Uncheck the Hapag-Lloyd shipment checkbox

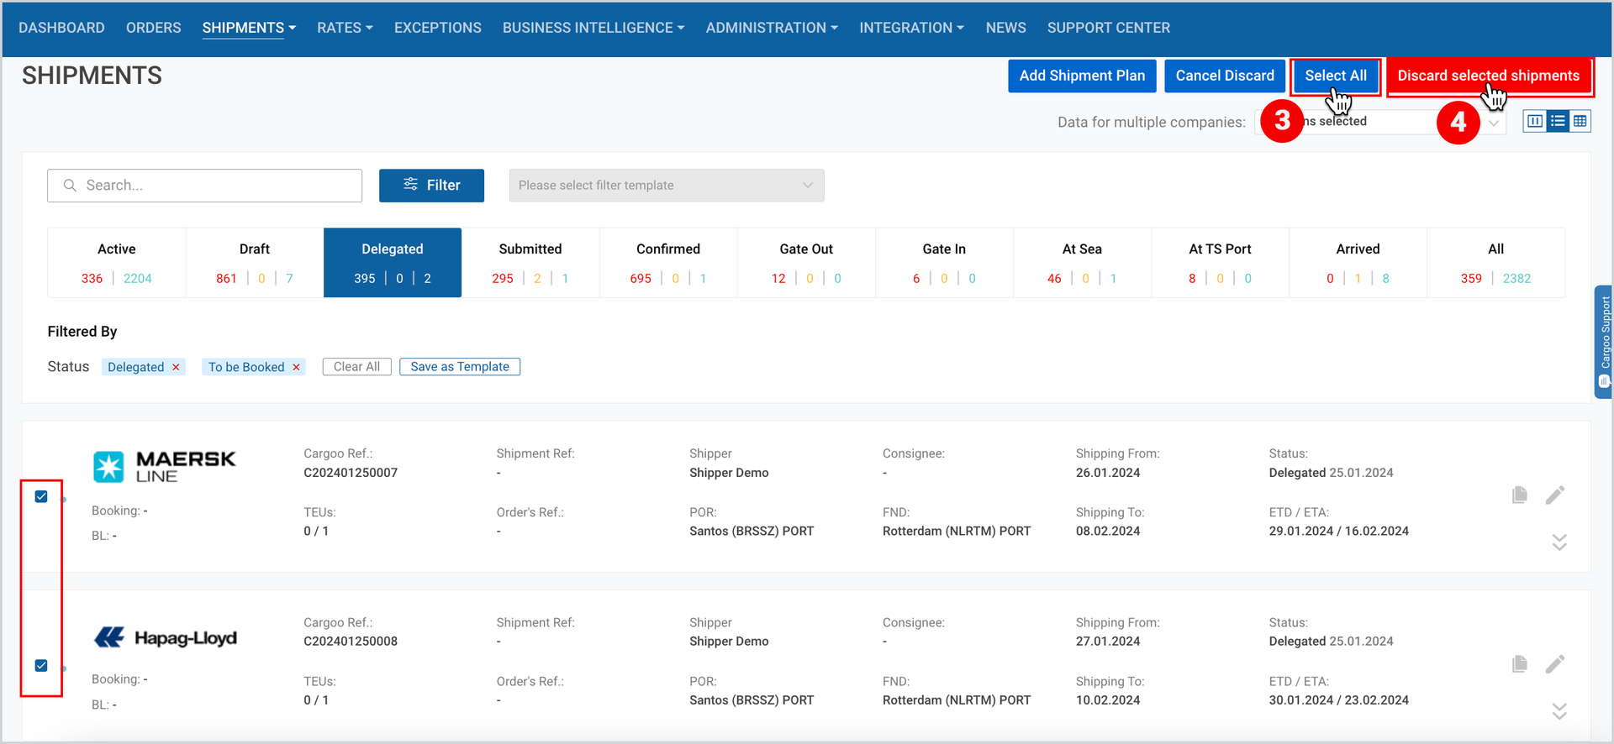click(x=41, y=665)
